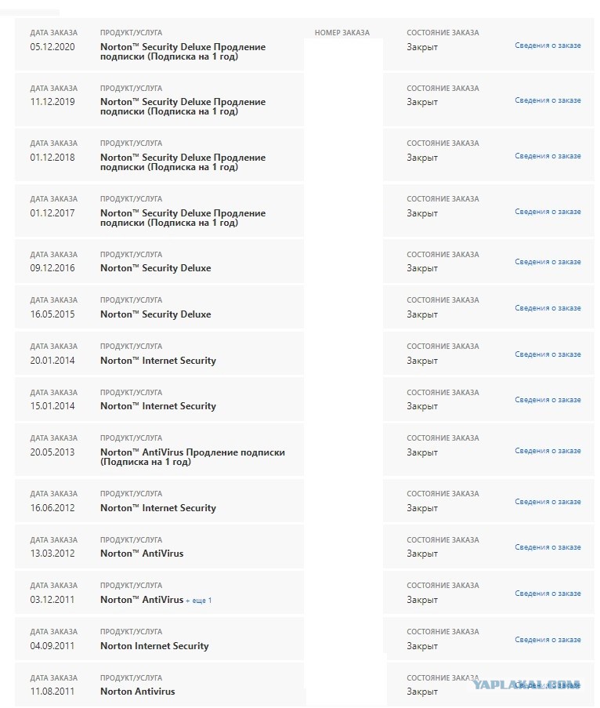The image size is (600, 708).
Task: Open order details for 05.12.2020 order
Action: 548,45
